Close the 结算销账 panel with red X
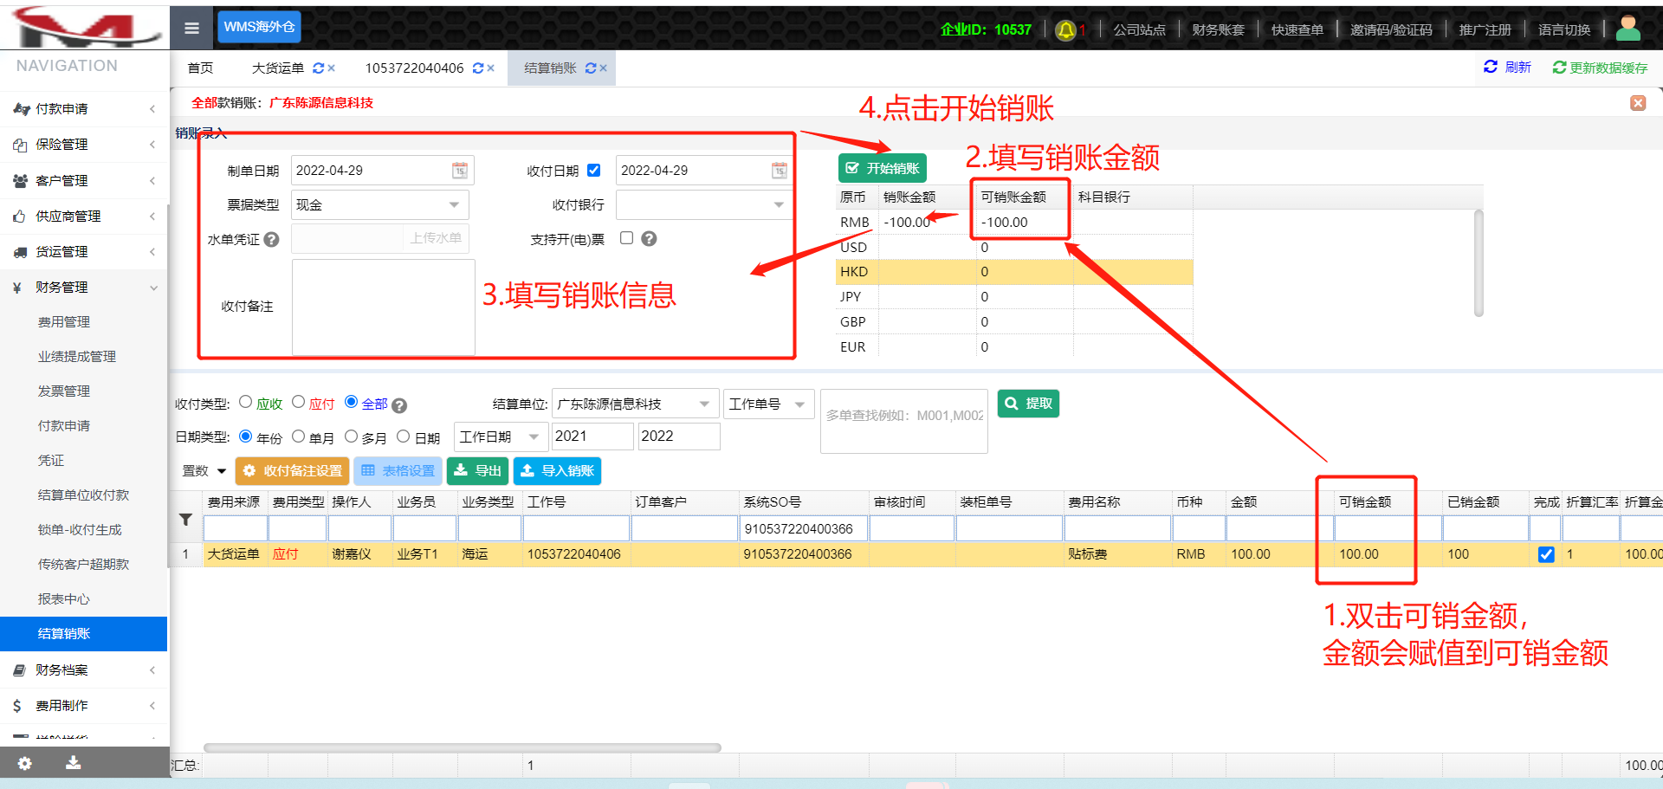This screenshot has height=789, width=1663. [1637, 103]
